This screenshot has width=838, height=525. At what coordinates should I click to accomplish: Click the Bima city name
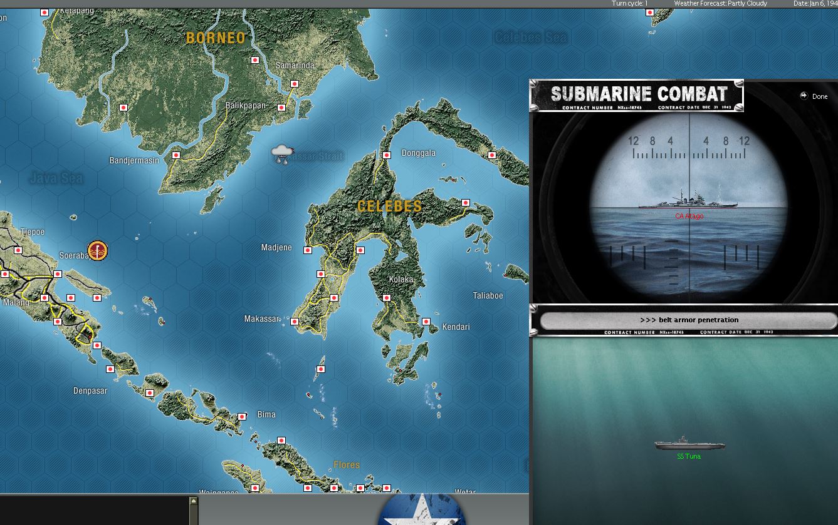click(266, 414)
